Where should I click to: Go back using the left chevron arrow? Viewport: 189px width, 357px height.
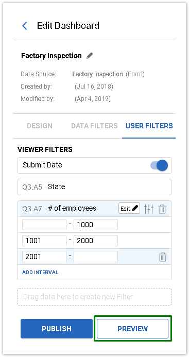(25, 26)
